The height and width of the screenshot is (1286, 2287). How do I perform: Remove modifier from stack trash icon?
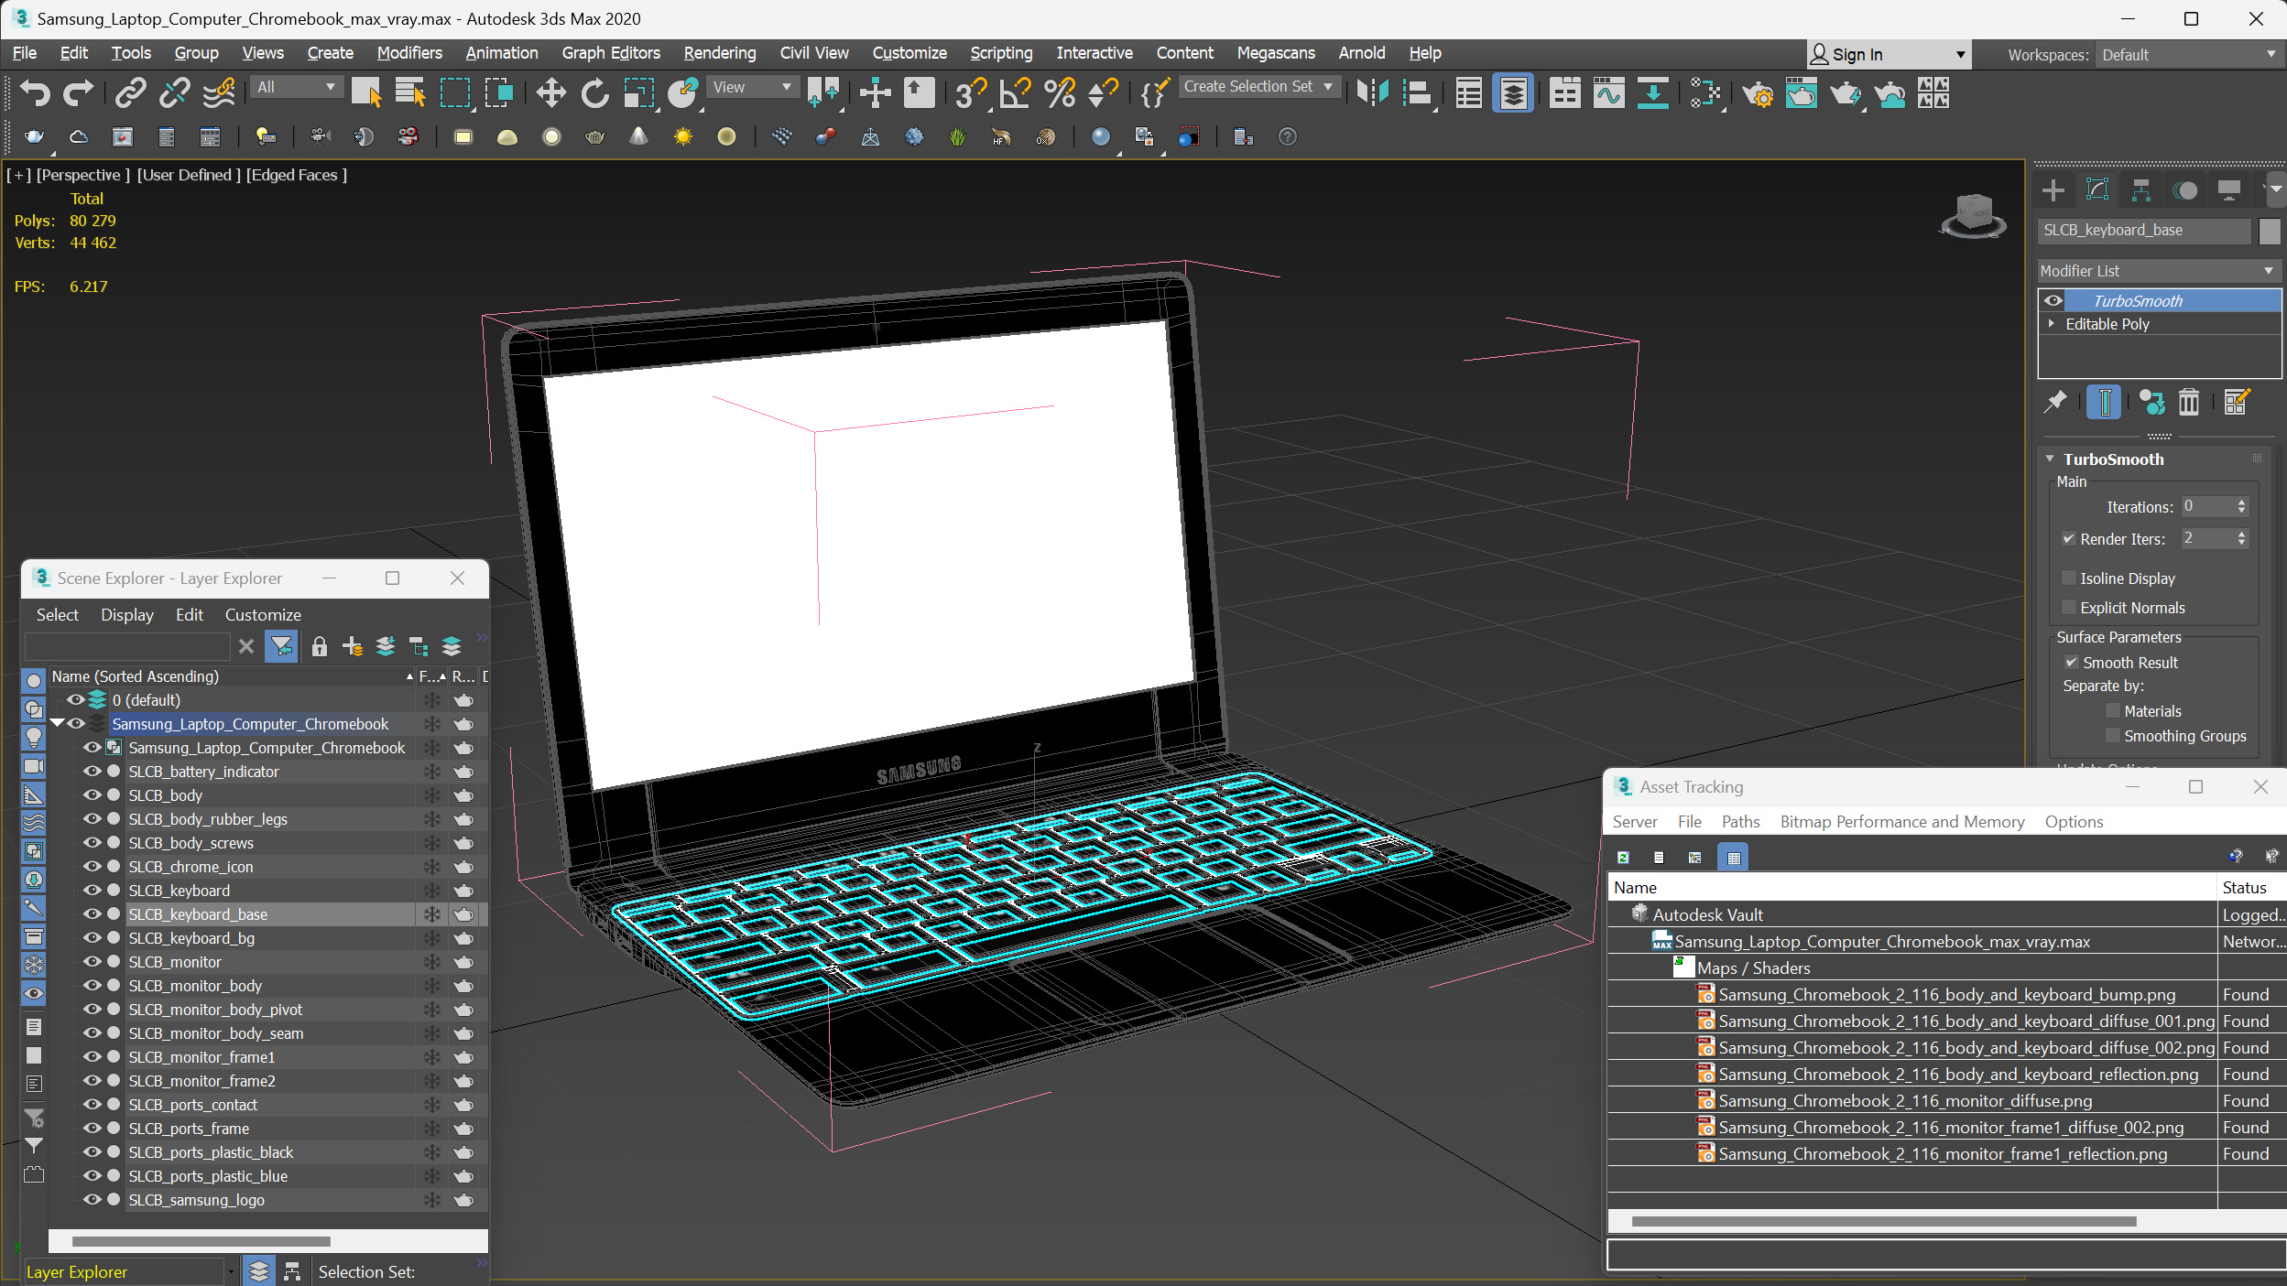pyautogui.click(x=2188, y=402)
